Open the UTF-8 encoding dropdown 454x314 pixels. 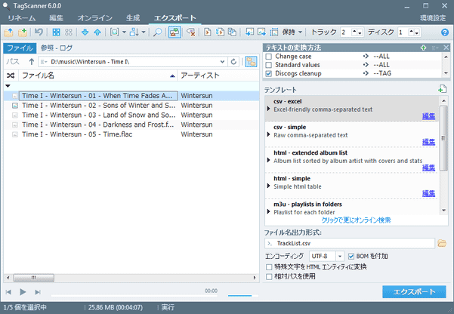340,256
